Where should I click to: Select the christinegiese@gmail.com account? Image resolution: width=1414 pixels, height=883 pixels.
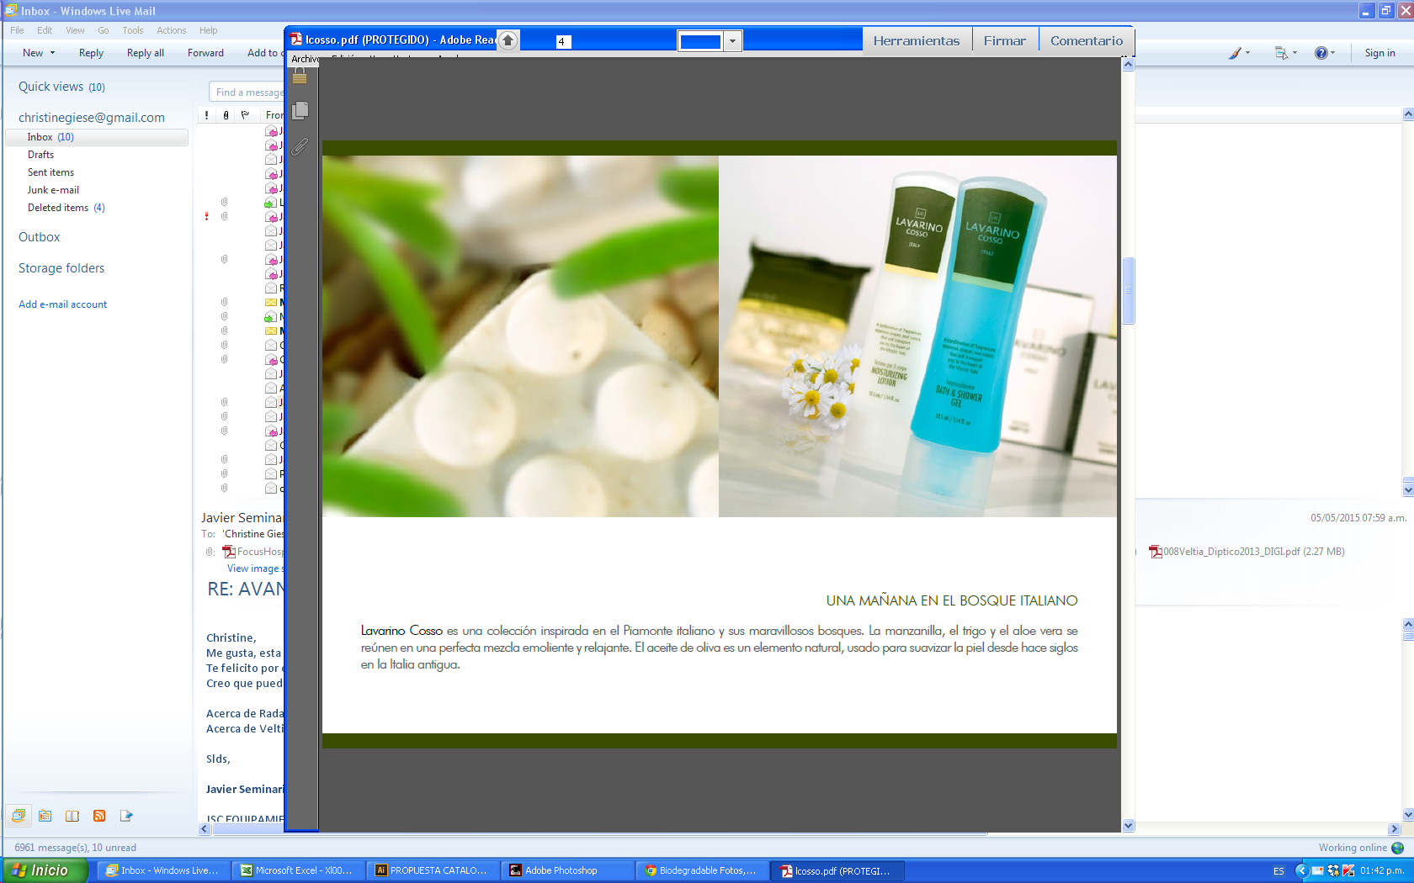pyautogui.click(x=92, y=118)
